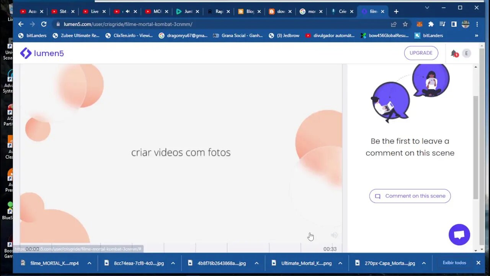The width and height of the screenshot is (490, 276).
Task: Expand options for Ultimate_Mortal_K png download
Action: 340,263
